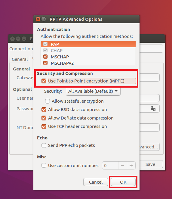Click the custom unit number field

pyautogui.click(x=110, y=165)
